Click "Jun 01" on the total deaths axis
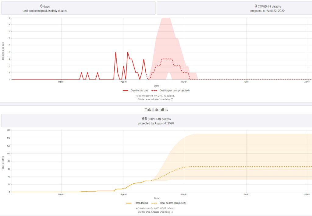Screen dimensions: 312x216 point(246,194)
